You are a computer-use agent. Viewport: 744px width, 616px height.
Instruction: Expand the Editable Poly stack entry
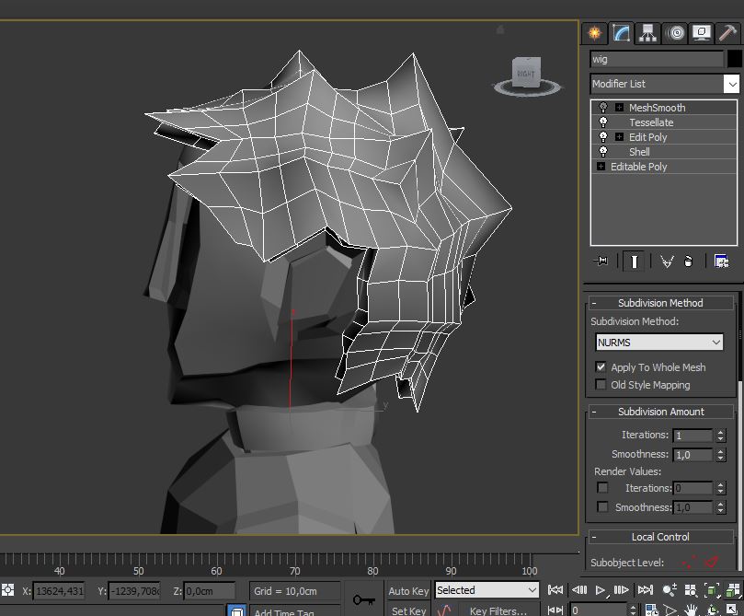(x=601, y=167)
